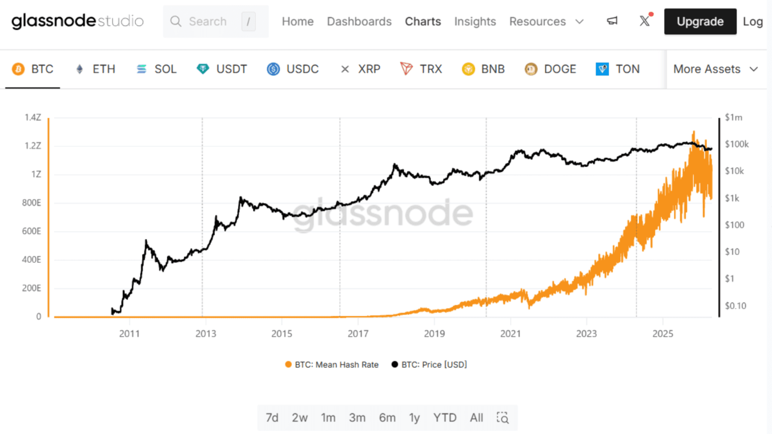Click the Ethereum icon
The height and width of the screenshot is (434, 772).
(x=79, y=69)
